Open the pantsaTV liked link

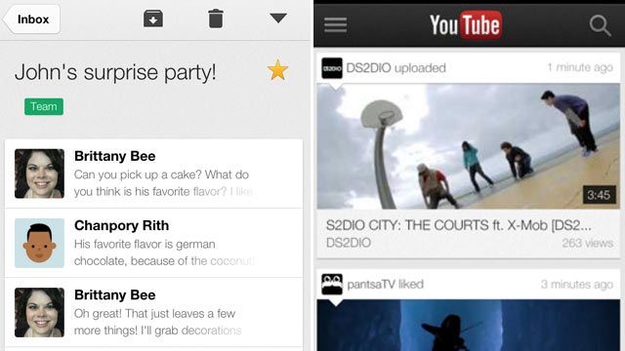[385, 284]
